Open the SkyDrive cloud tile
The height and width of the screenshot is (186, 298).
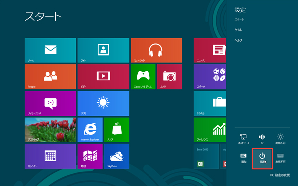pyautogui.click(x=117, y=156)
